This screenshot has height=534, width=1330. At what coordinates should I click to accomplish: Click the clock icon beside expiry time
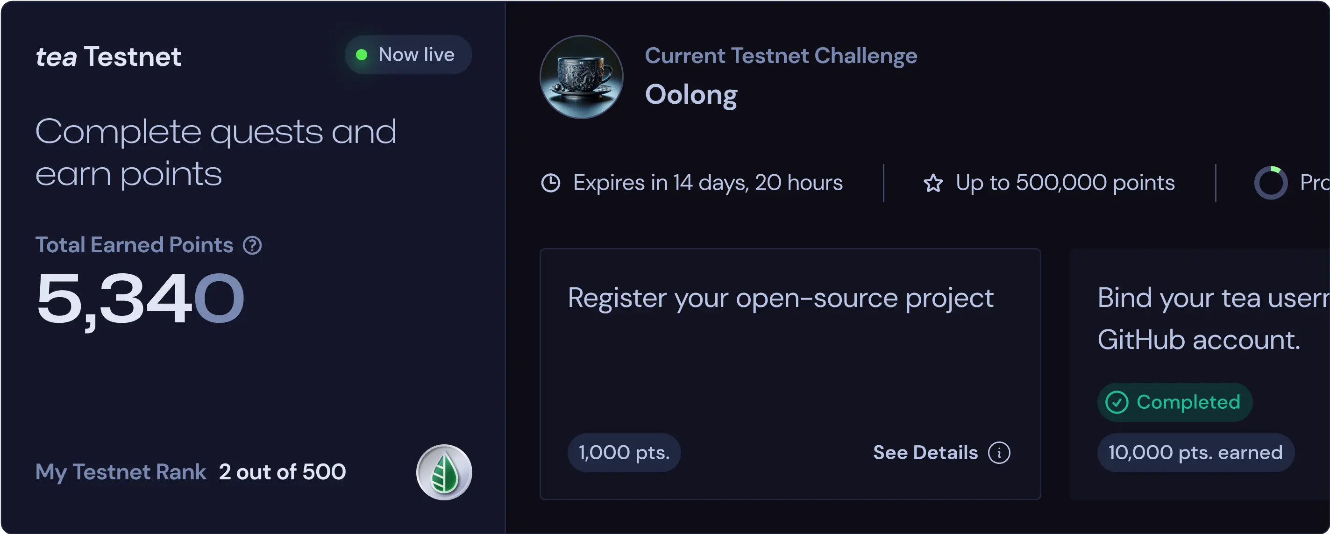(550, 183)
